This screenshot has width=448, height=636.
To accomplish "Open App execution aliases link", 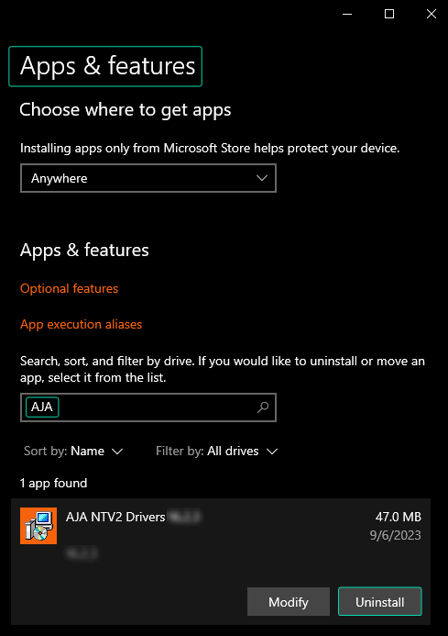I will [81, 324].
